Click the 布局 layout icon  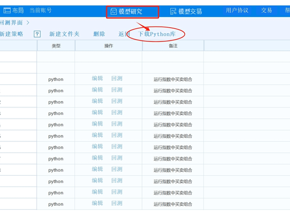point(7,11)
